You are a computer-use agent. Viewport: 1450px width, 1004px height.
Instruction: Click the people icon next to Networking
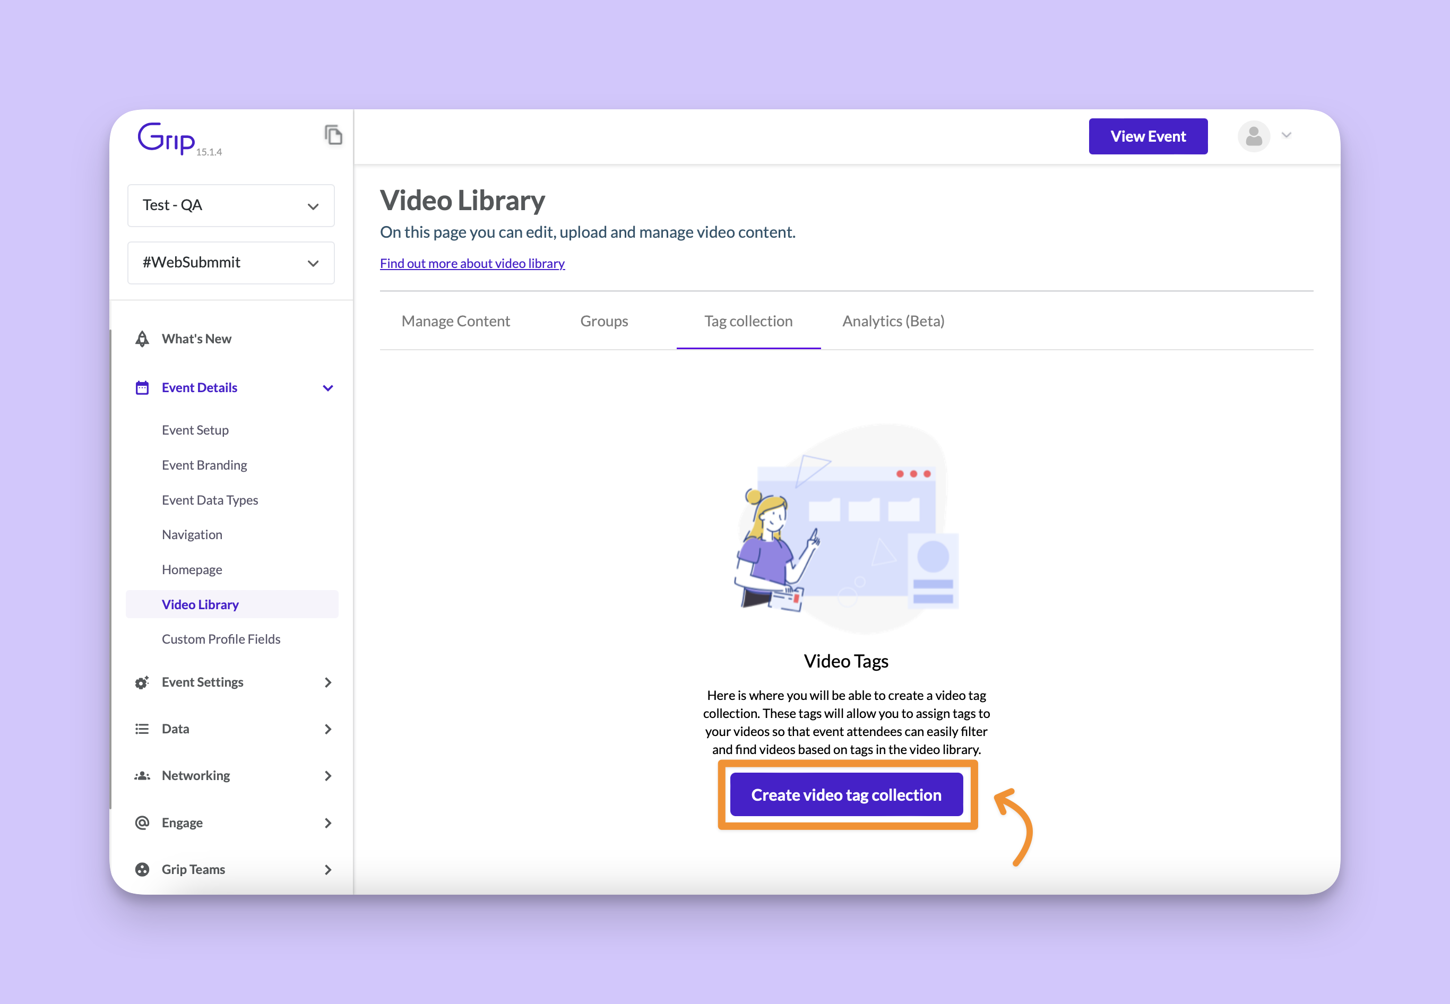pyautogui.click(x=142, y=776)
